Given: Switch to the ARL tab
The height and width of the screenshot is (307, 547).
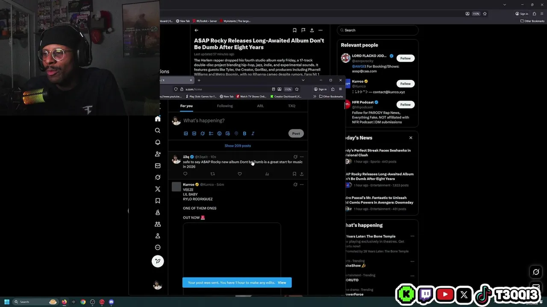Looking at the screenshot, I should tap(260, 106).
